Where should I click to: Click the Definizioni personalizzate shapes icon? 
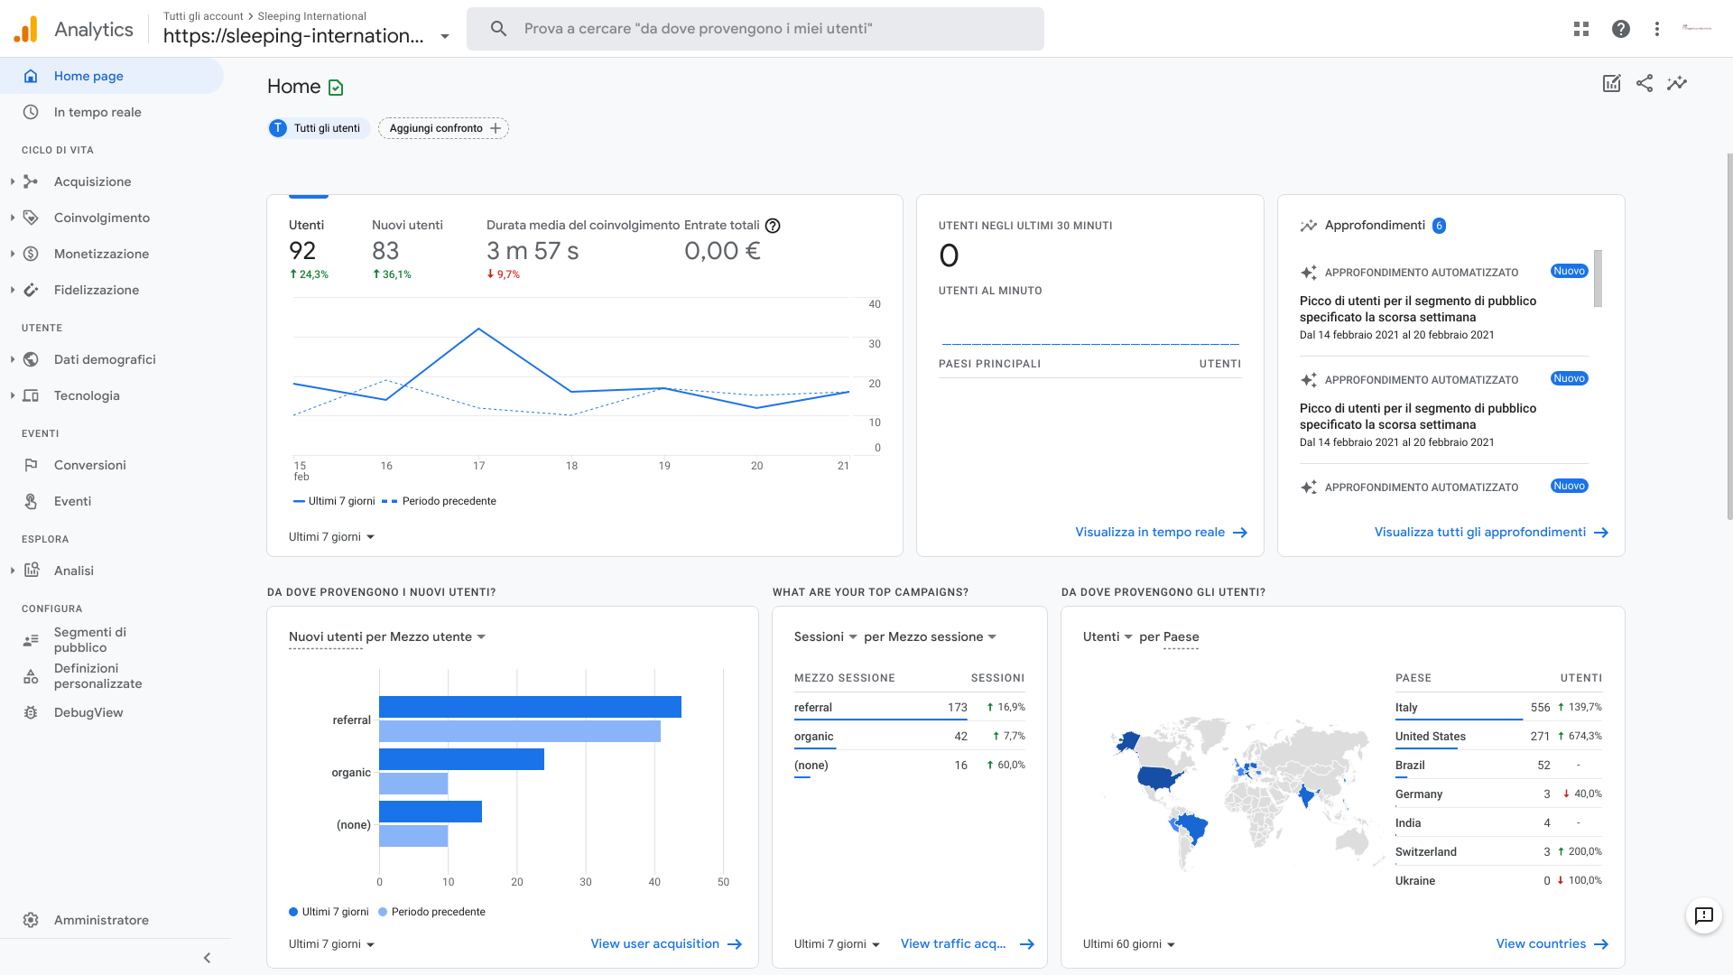31,676
